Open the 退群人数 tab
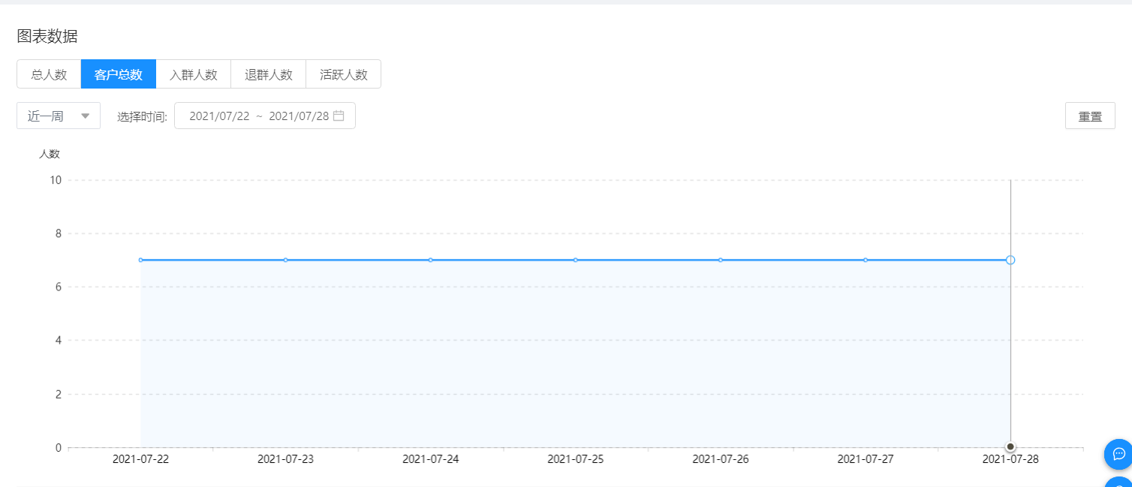1132x487 pixels. point(269,74)
